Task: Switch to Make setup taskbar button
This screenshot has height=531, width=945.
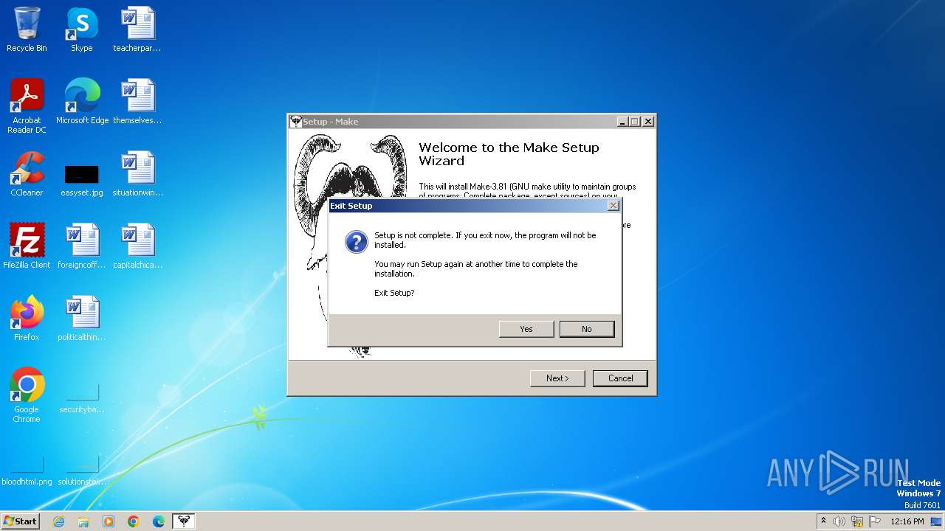Action: tap(184, 521)
